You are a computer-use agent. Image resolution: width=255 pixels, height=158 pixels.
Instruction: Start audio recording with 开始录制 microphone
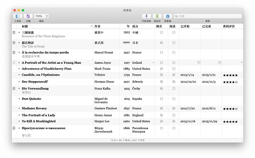(x=146, y=16)
